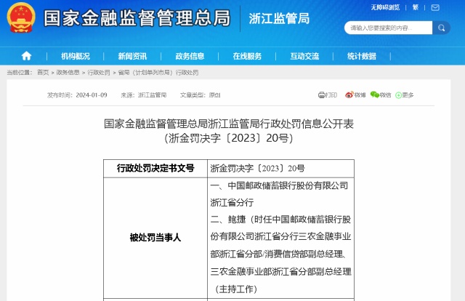This screenshot has height=301, width=465.
Task: Click 国家金融监督管理总局 site title
Action: pos(137,18)
